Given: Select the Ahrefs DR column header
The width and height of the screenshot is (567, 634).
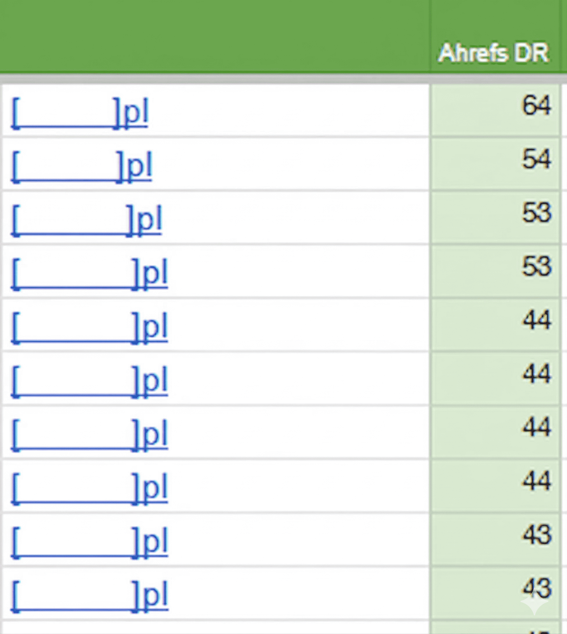Looking at the screenshot, I should (x=494, y=53).
